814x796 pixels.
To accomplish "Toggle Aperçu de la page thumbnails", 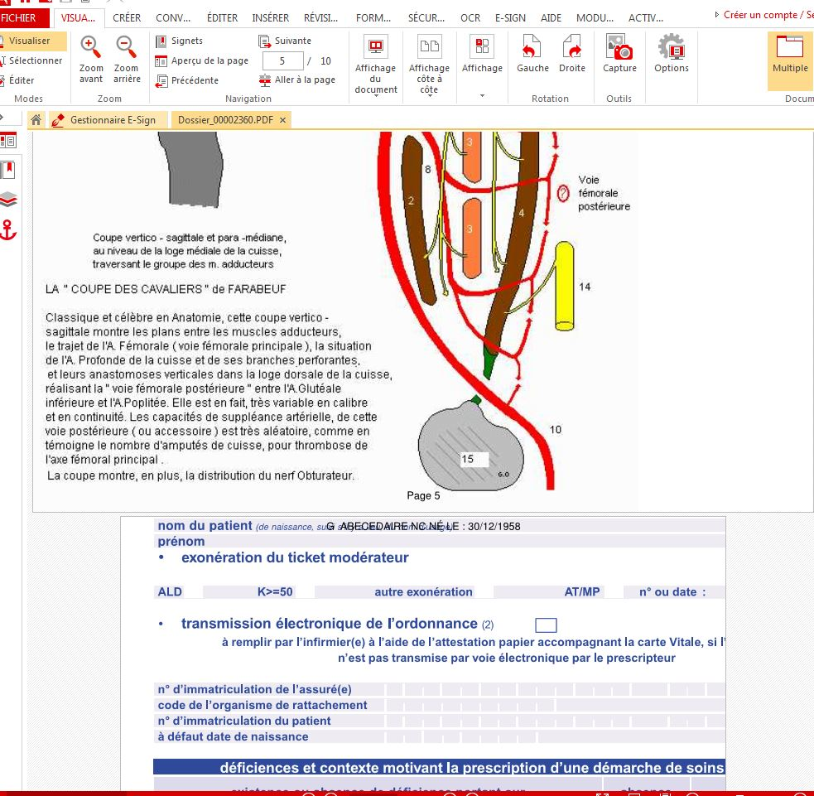I will click(x=202, y=60).
